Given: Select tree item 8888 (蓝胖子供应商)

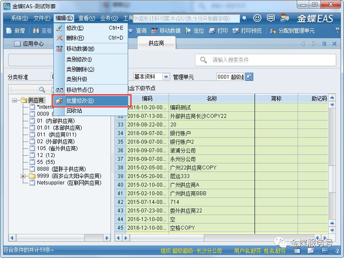Looking at the screenshot, I should point(61,169).
